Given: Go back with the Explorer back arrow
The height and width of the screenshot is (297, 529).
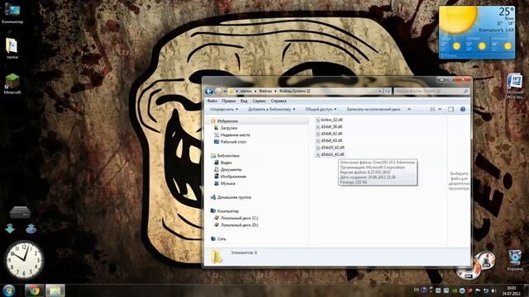Looking at the screenshot, I should 209,91.
